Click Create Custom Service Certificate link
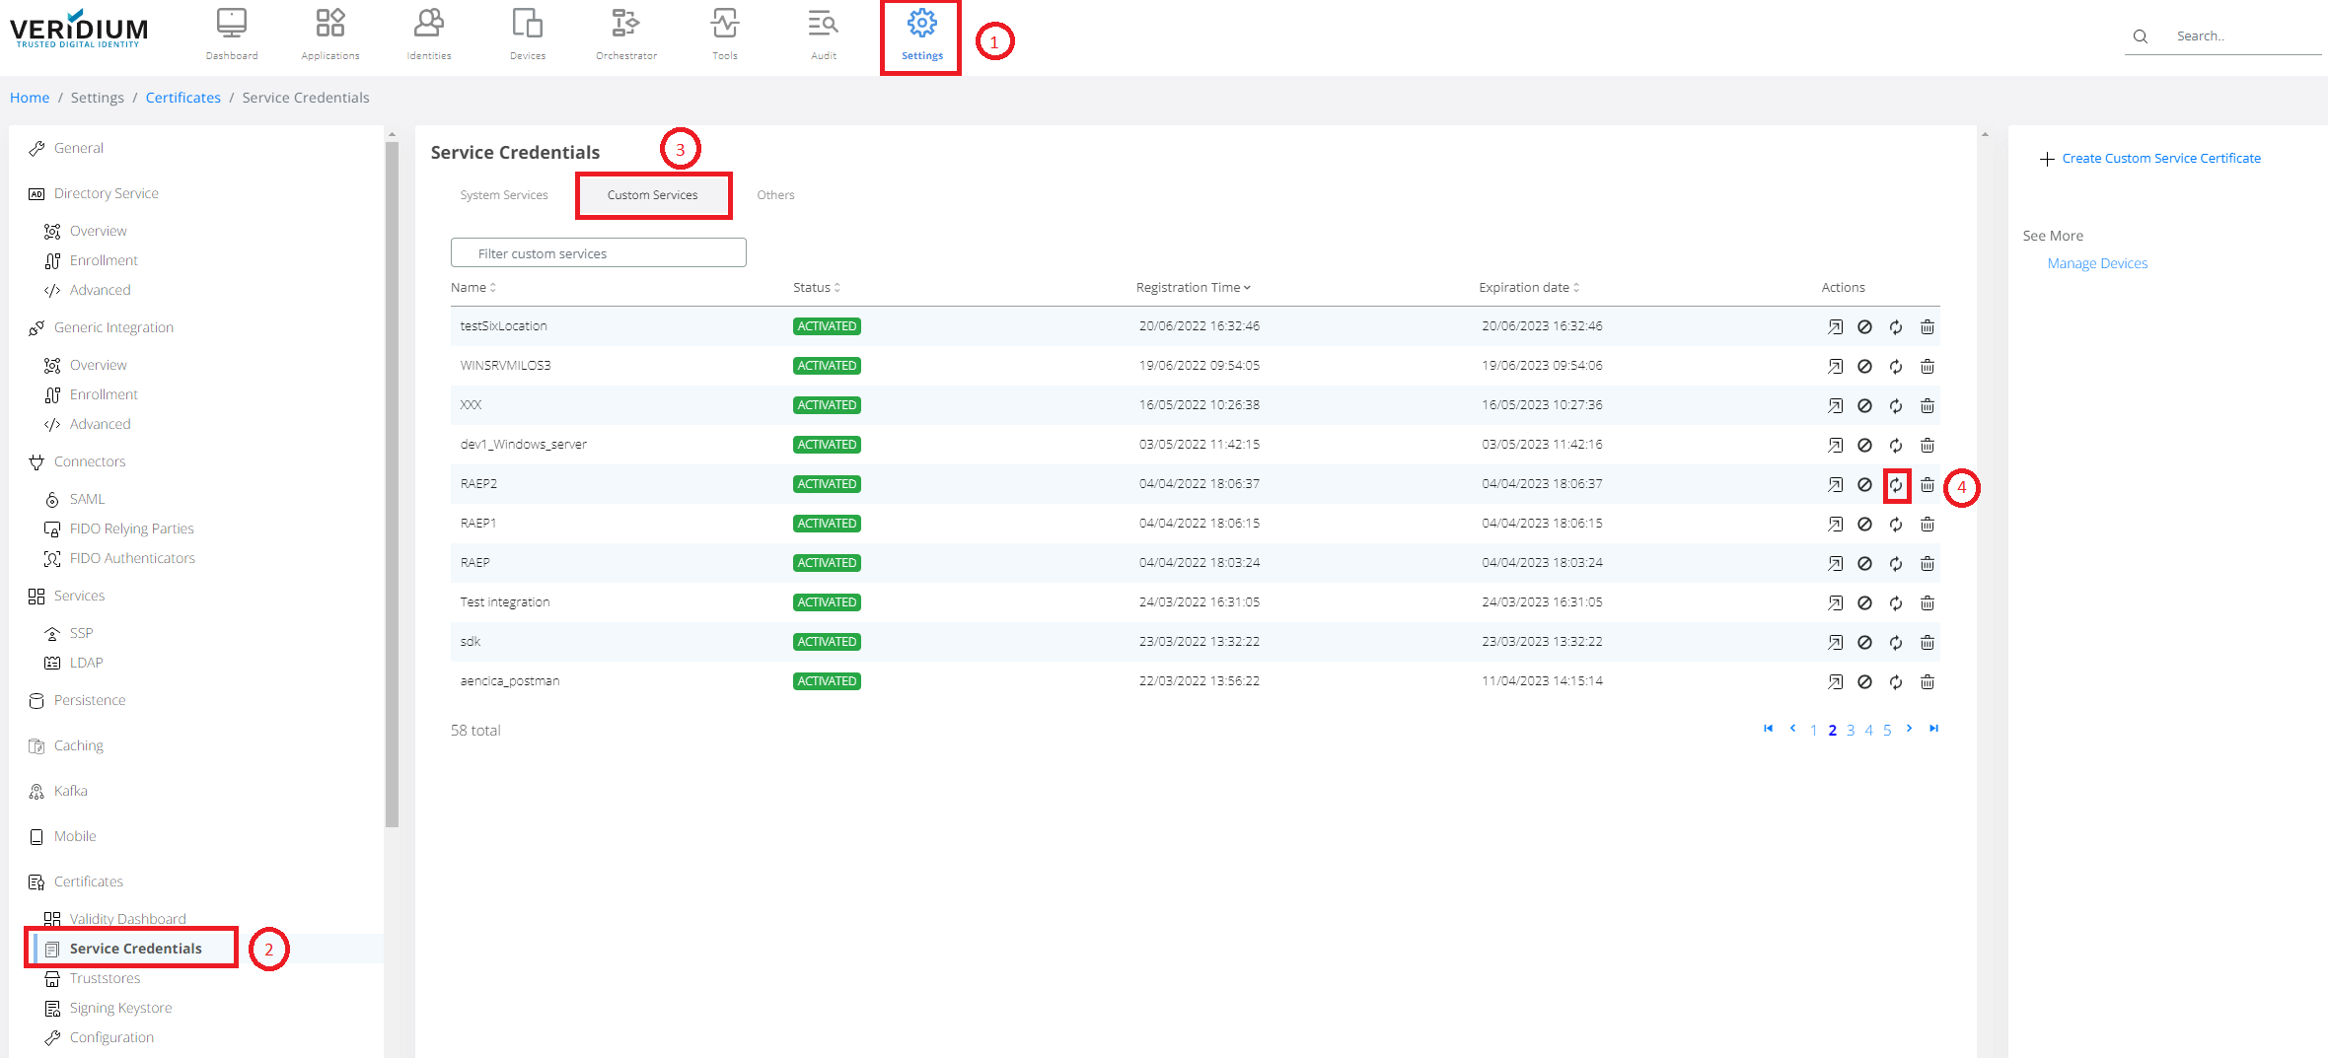Image resolution: width=2328 pixels, height=1058 pixels. click(2160, 159)
